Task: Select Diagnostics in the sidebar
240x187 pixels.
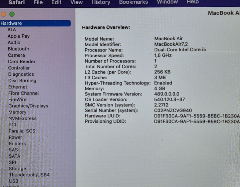Action: click(x=21, y=74)
